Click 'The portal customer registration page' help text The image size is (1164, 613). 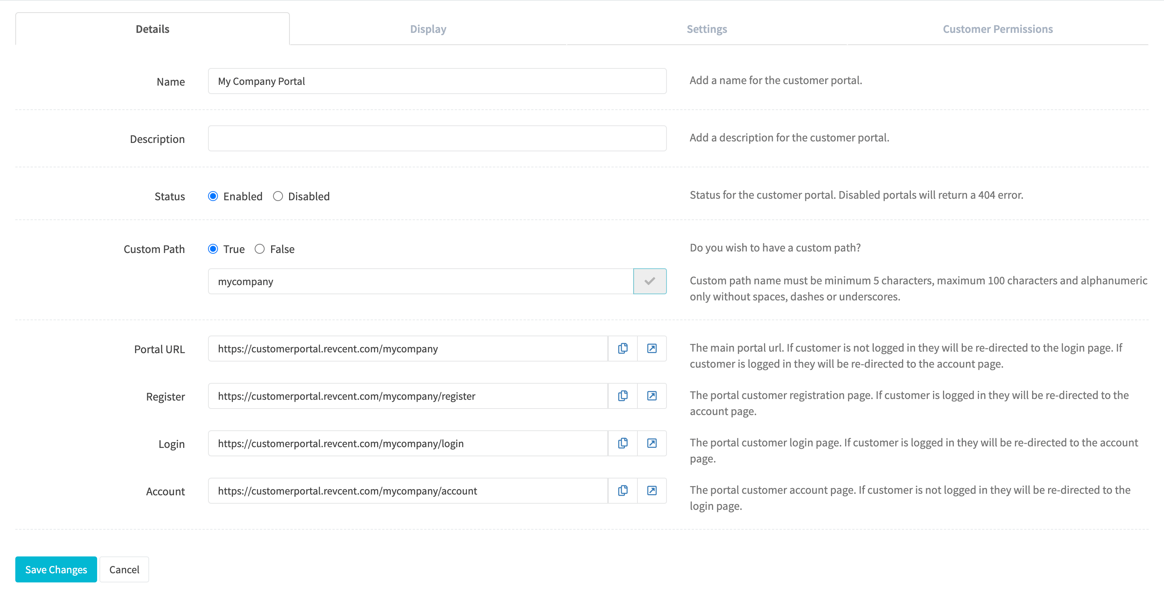(909, 403)
